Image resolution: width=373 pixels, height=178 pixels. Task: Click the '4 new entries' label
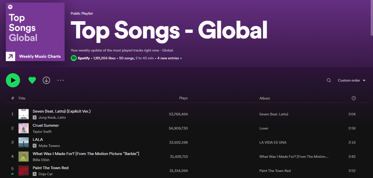pyautogui.click(x=168, y=58)
